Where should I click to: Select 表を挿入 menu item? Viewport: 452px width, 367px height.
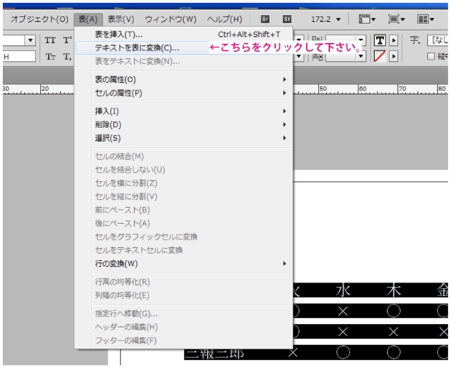[119, 34]
